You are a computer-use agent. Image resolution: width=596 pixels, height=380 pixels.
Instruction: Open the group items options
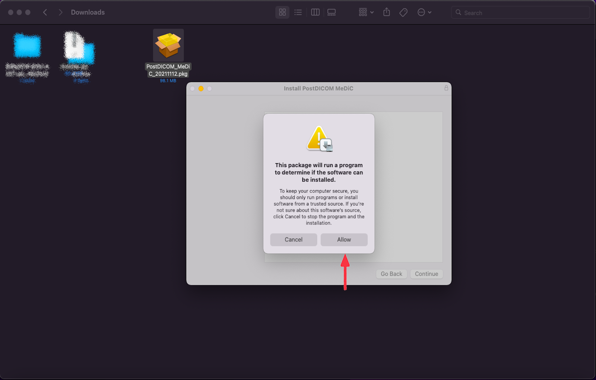(363, 12)
